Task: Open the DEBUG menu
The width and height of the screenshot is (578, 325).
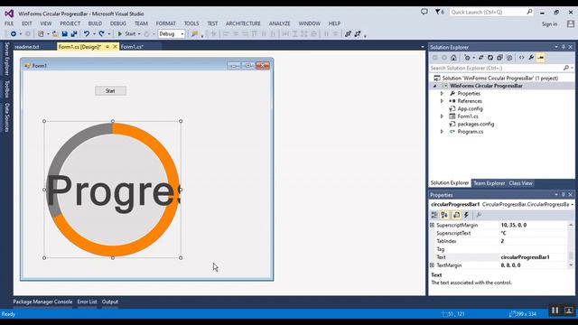Action: tap(118, 23)
